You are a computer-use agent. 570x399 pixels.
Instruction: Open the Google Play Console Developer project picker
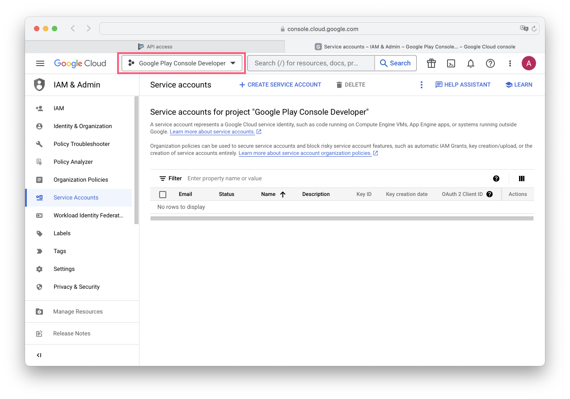[x=182, y=63]
